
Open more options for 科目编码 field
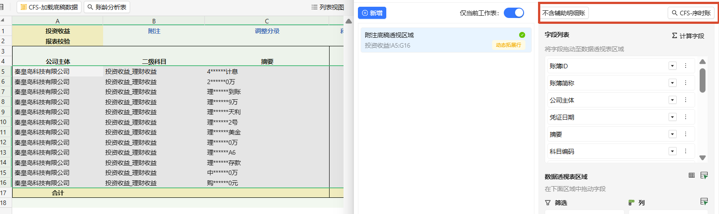(x=686, y=152)
